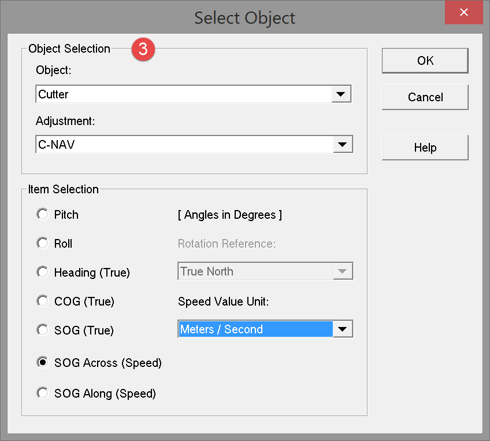Choose the Heading (True) radio button
This screenshot has width=490, height=441.
tap(42, 272)
